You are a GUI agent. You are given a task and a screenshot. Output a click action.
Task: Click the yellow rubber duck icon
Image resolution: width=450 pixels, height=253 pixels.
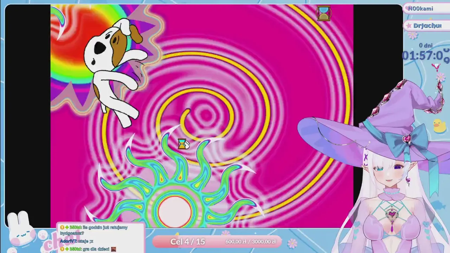(x=439, y=126)
